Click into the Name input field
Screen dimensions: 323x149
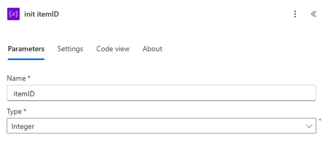click(161, 93)
